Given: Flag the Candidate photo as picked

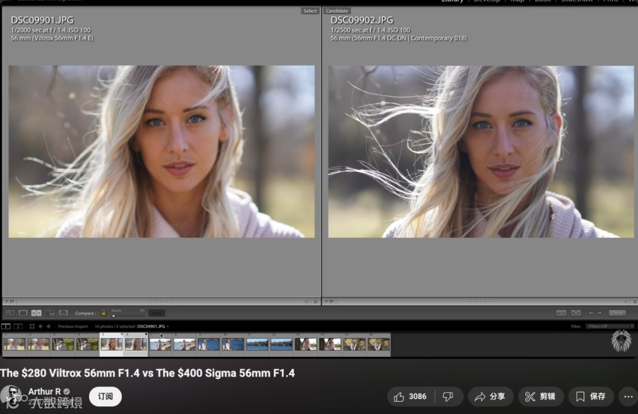Looking at the screenshot, I should 326,301.
